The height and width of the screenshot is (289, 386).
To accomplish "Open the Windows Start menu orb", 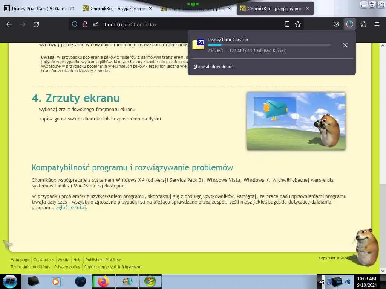I will [x=10, y=281].
